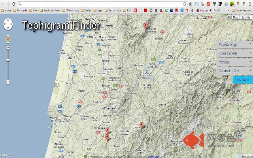Click the map marker near Lousã

point(142,125)
